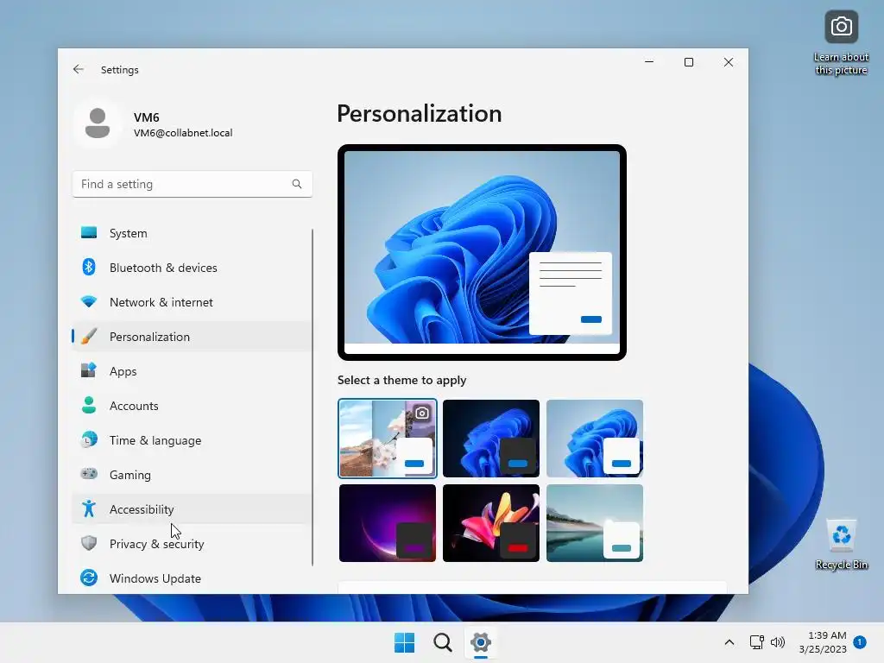The height and width of the screenshot is (663, 884).
Task: Click the Privacy & security shield icon
Action: 89,544
